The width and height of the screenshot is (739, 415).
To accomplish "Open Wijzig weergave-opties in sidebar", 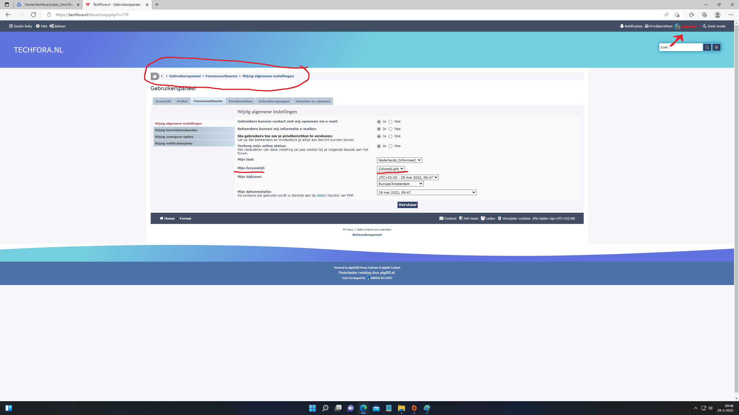I will [174, 137].
